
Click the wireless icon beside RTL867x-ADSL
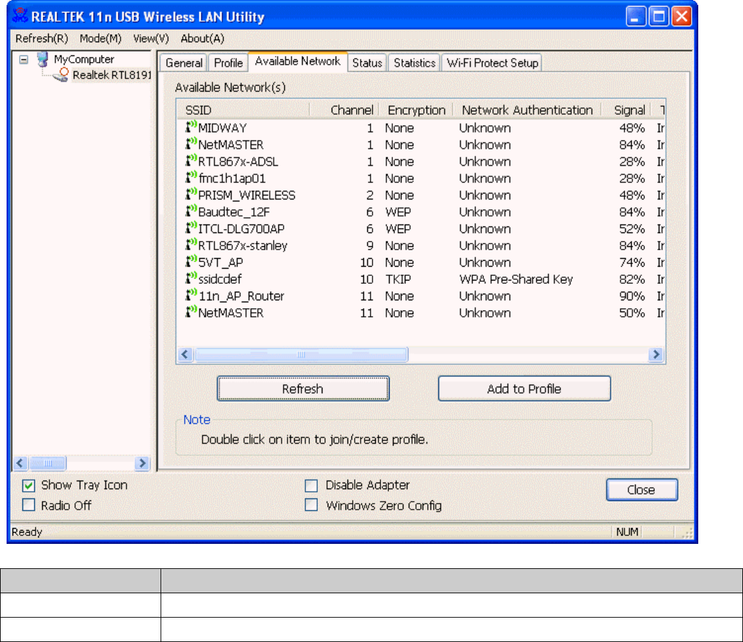click(x=191, y=160)
